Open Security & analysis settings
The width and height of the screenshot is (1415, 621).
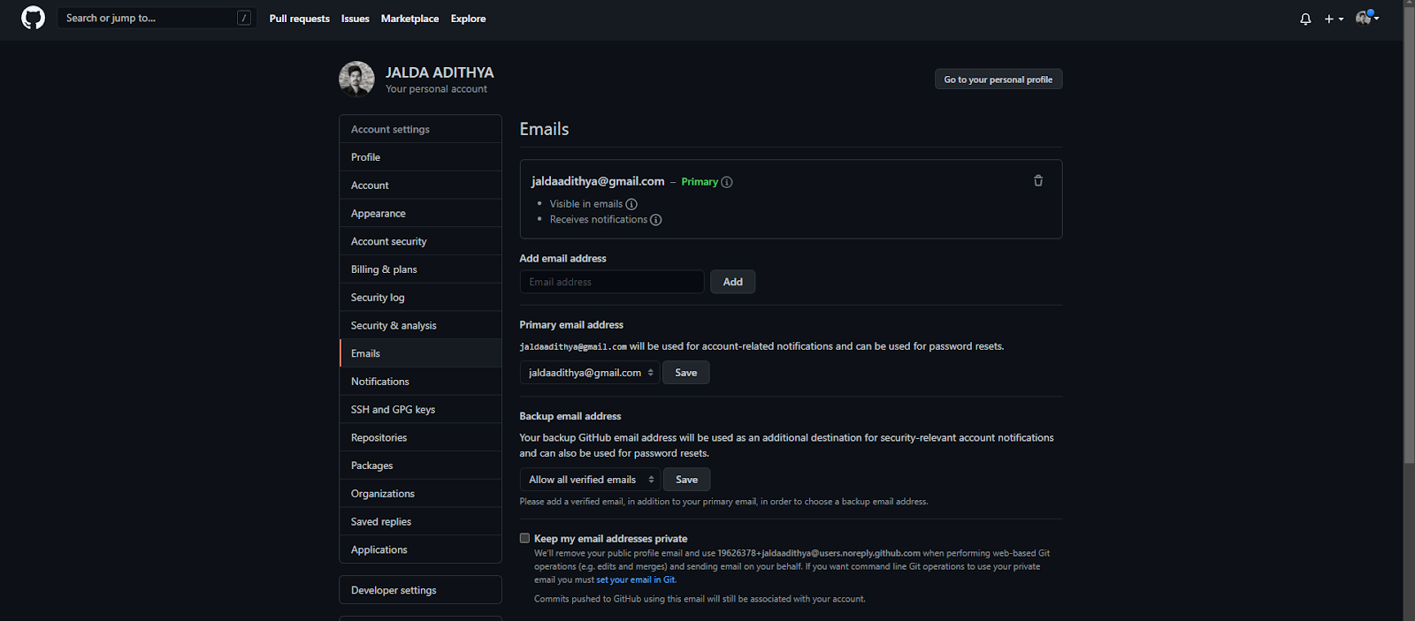tap(420, 325)
